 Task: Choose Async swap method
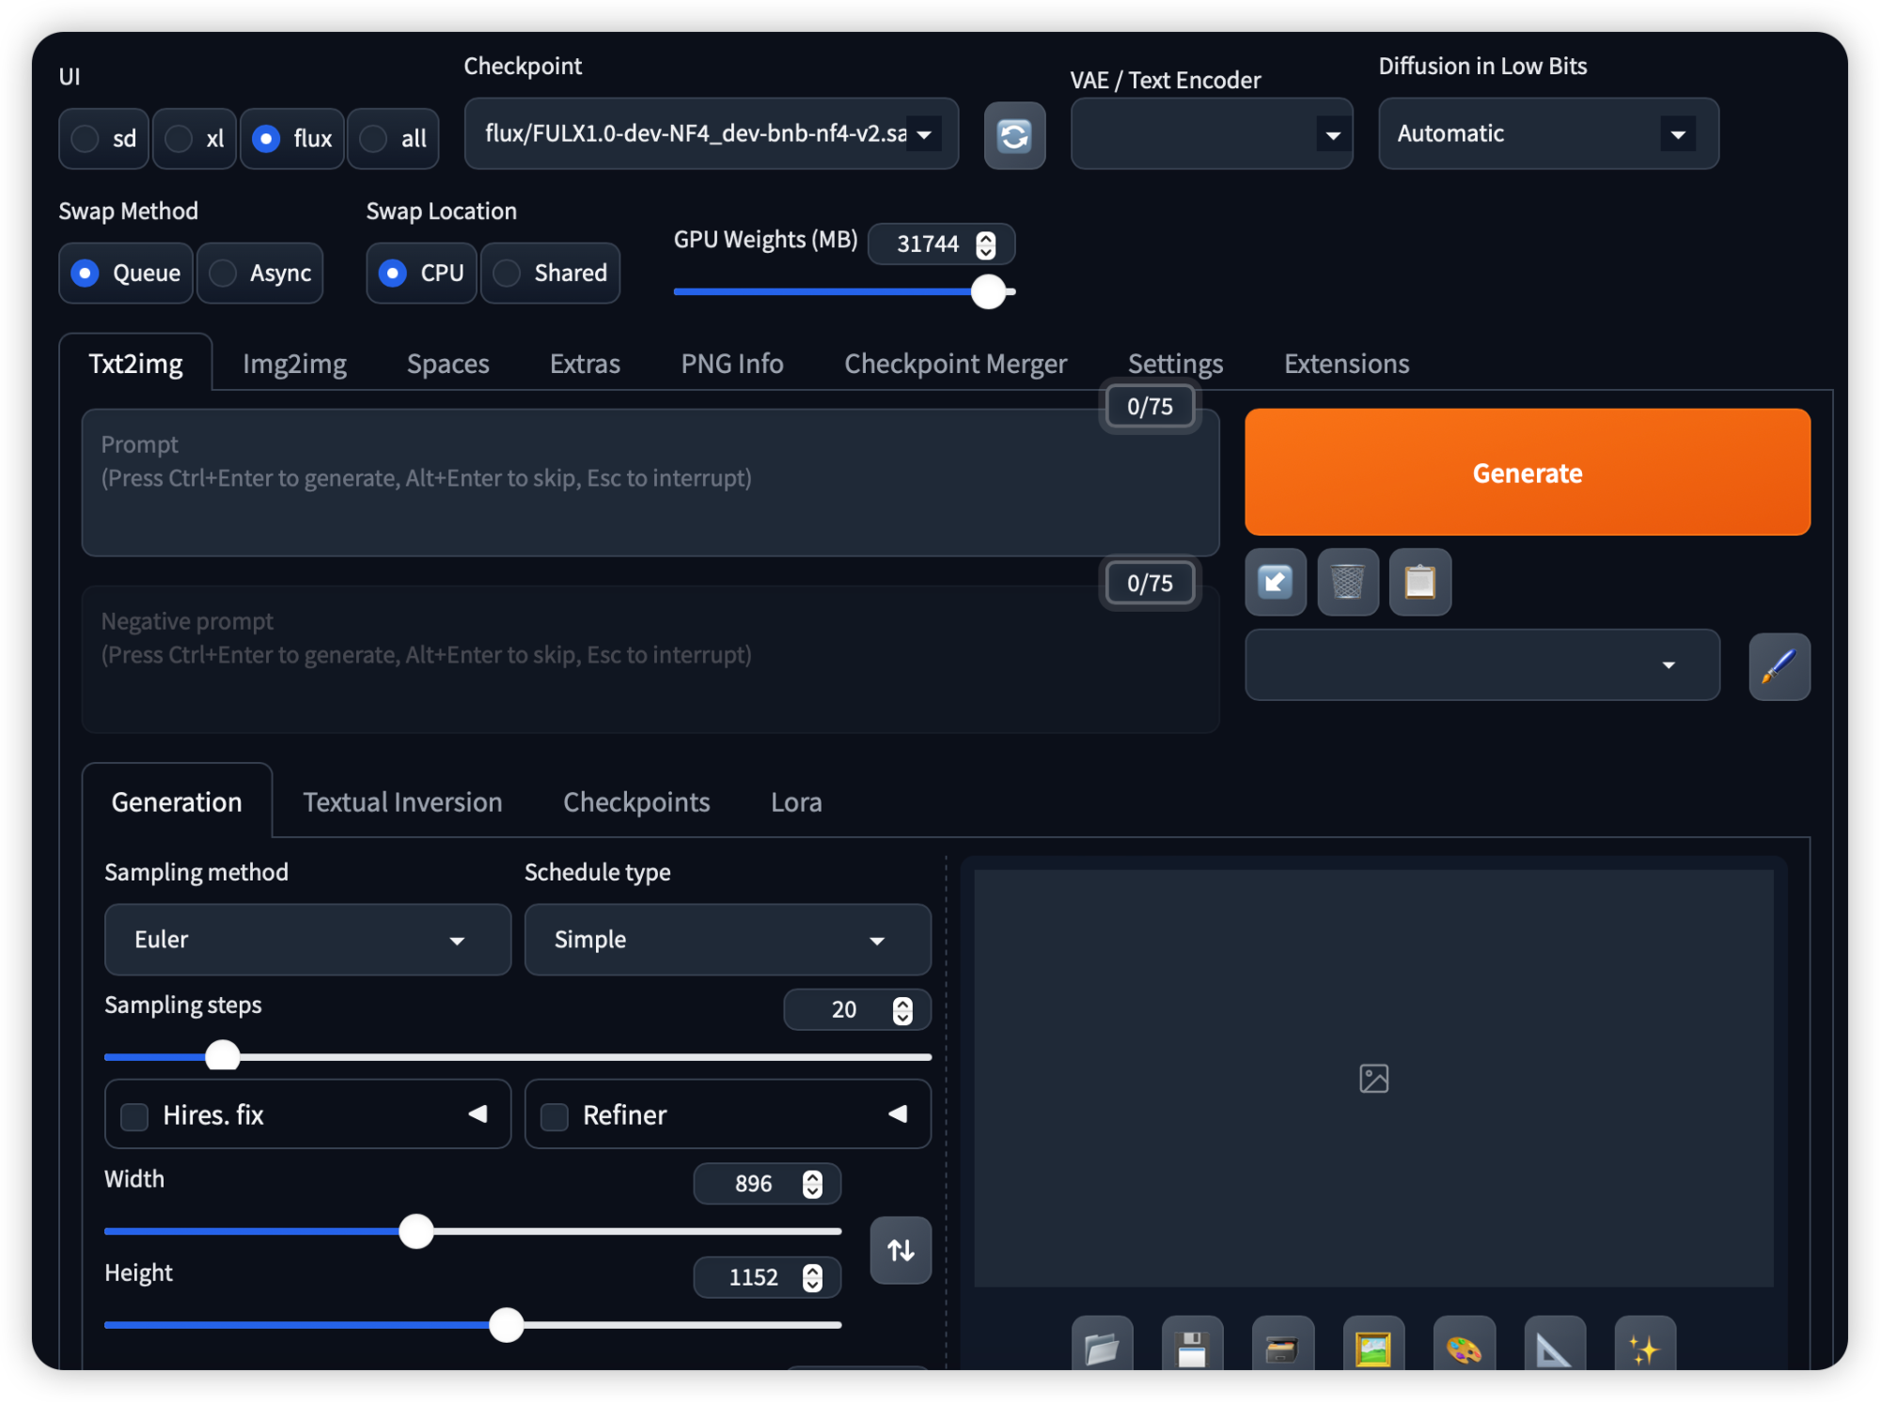pyautogui.click(x=260, y=273)
